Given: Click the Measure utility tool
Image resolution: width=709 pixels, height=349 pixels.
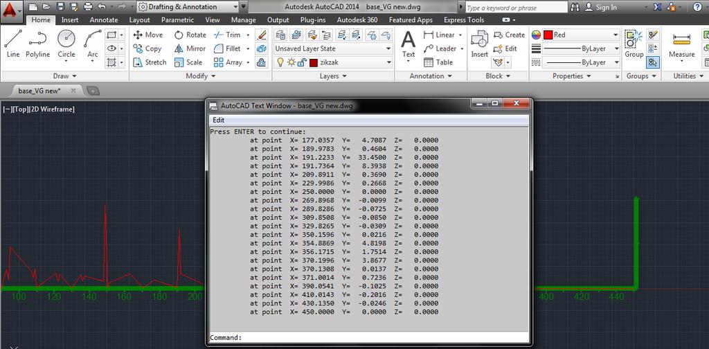Looking at the screenshot, I should point(681,44).
